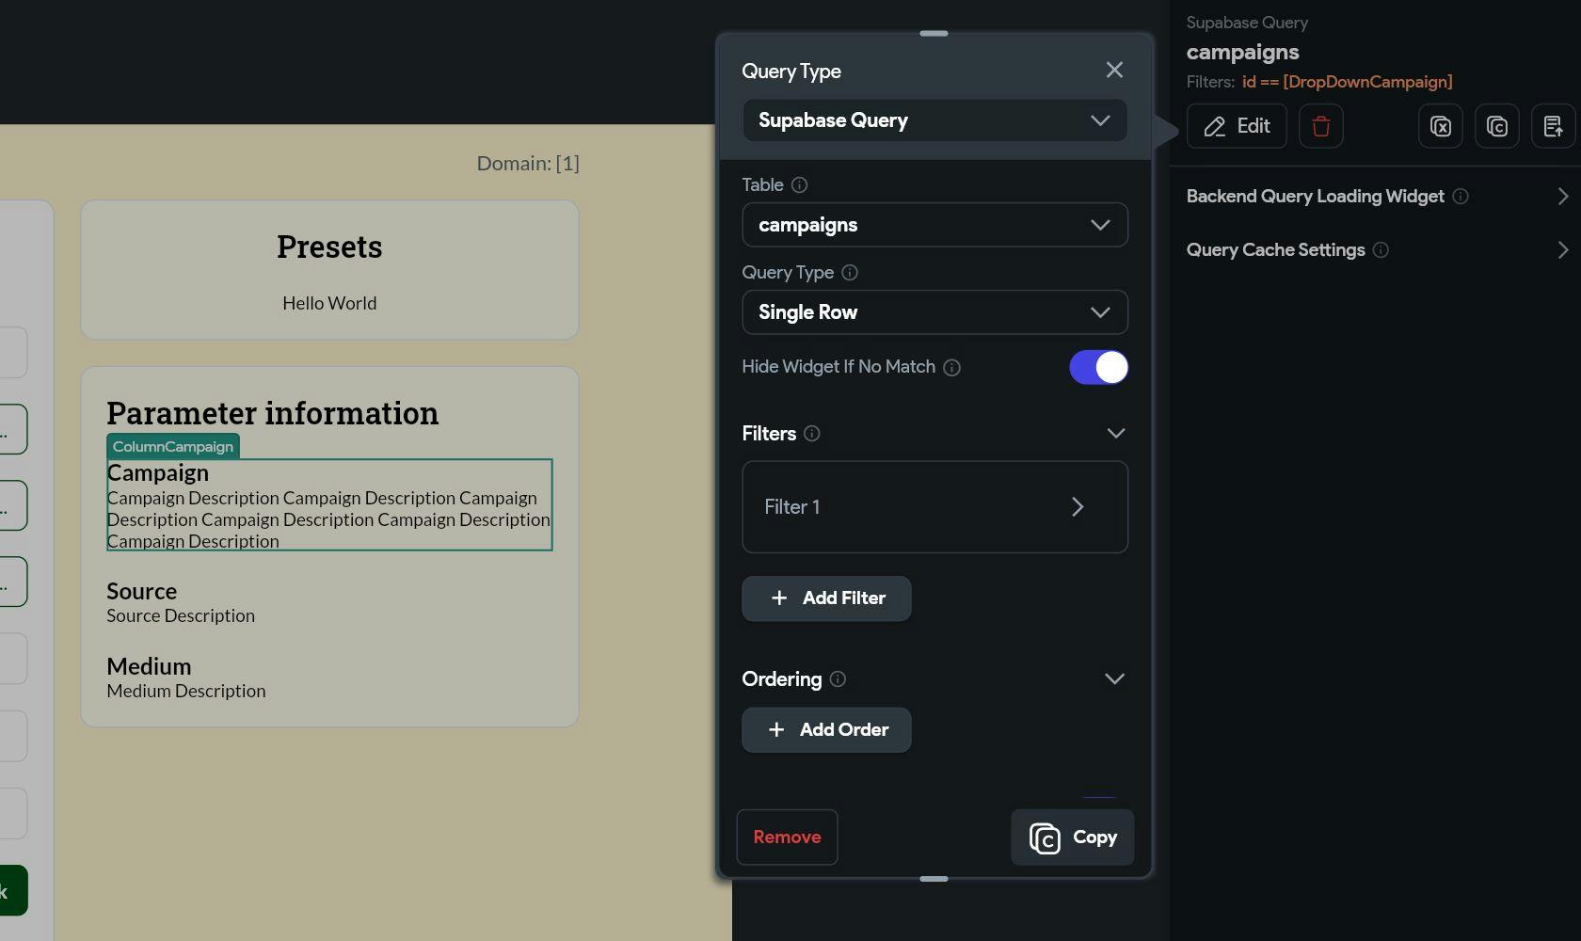This screenshot has height=941, width=1581.
Task: Click the Backend Query Loading Widget info icon
Action: [1461, 197]
